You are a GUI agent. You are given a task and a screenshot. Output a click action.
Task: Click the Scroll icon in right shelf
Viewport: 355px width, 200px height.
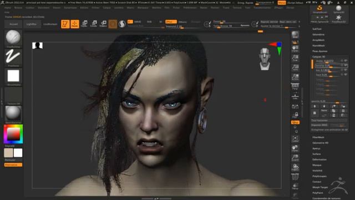pyautogui.click(x=295, y=48)
